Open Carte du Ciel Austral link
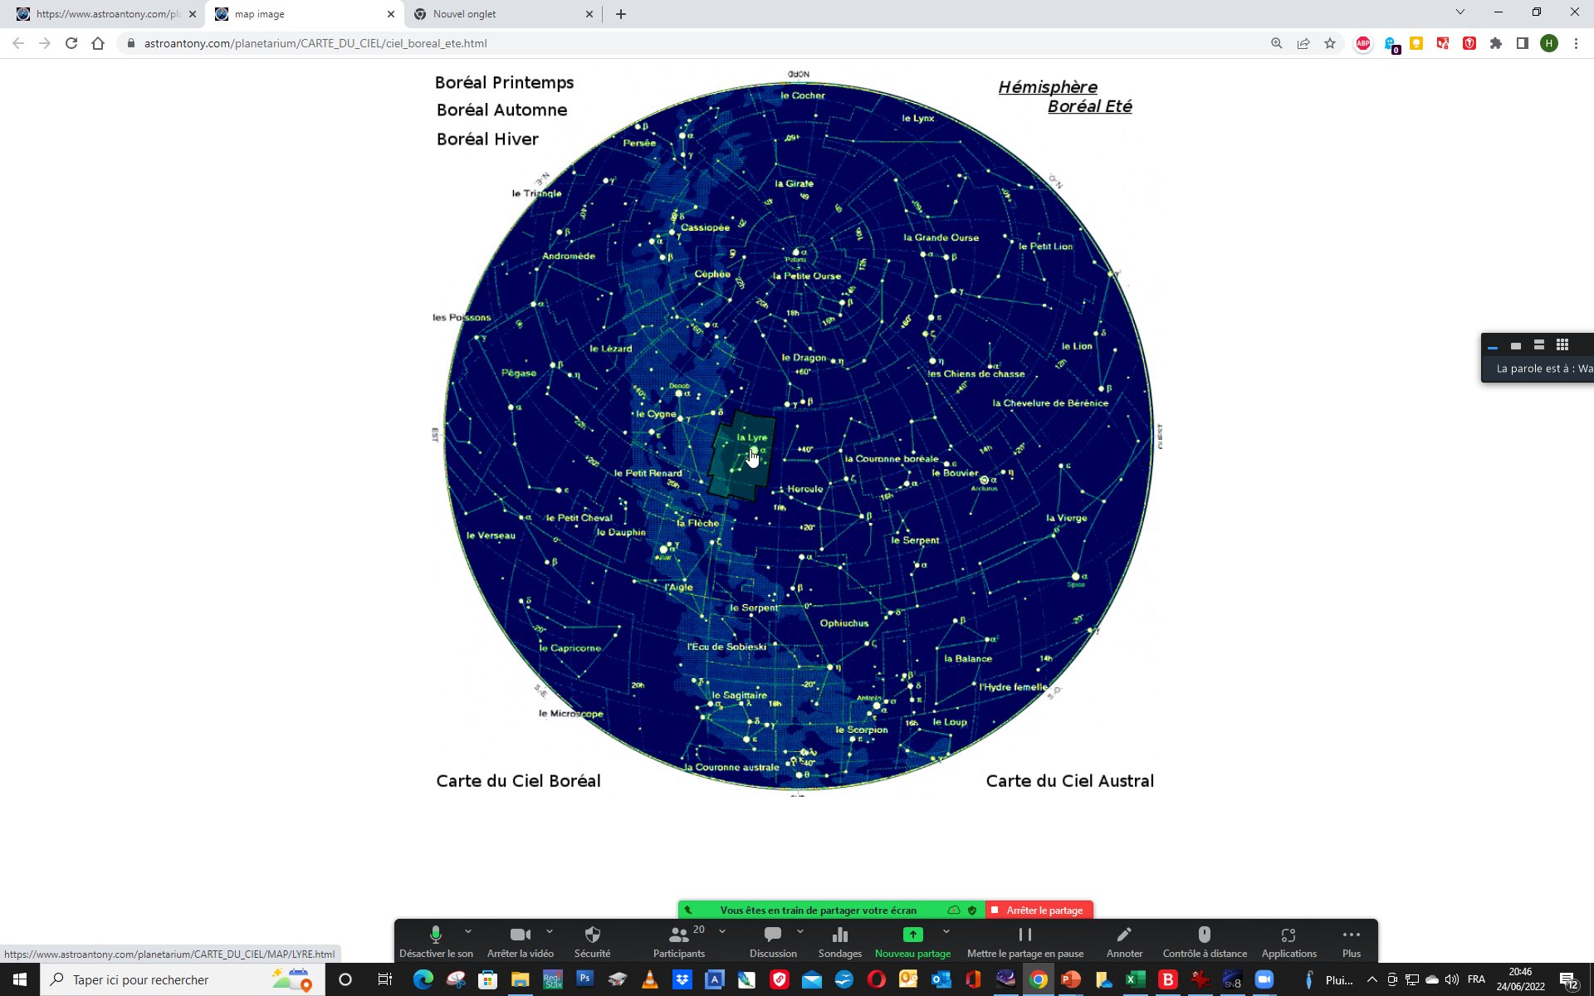1594x996 pixels. [x=1069, y=781]
